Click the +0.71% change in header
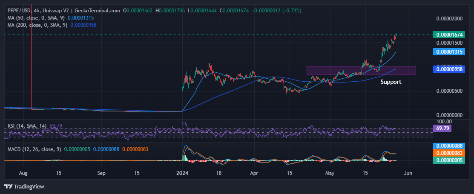The height and width of the screenshot is (194, 474). click(x=291, y=11)
